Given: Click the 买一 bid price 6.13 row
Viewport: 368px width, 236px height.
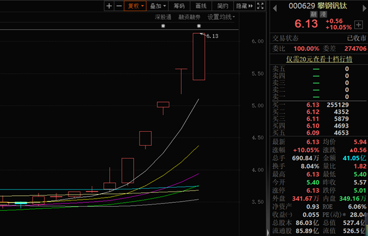Looking at the screenshot, I should [318, 105].
